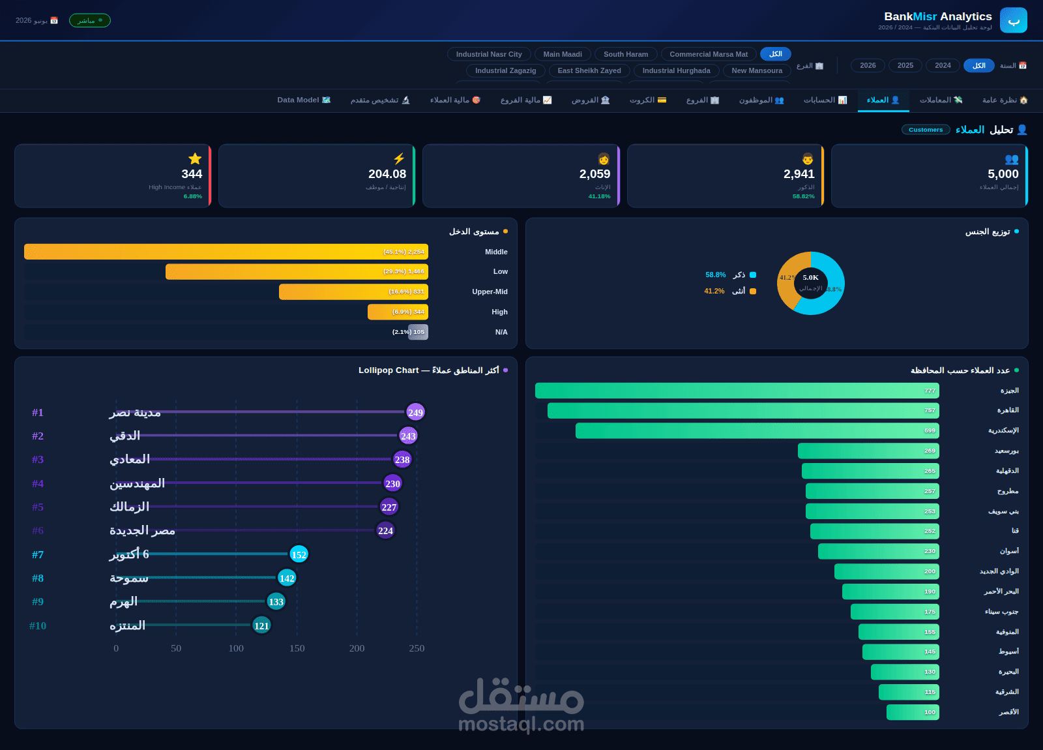Click the gold star icon on High Income card
Screen dimensions: 1043x750
pos(195,158)
